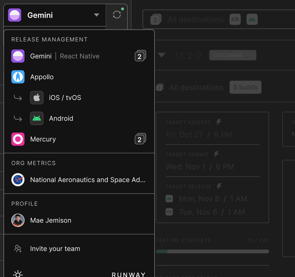Click Android icon beside Mon, Nov 6
295x277 pixels.
coord(169,199)
